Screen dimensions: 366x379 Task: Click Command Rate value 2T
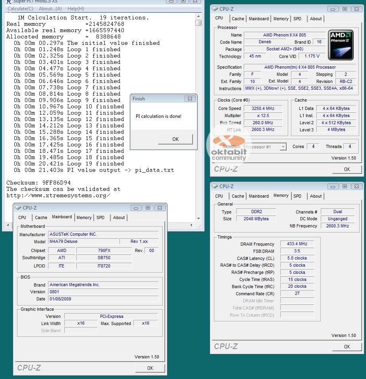point(297,293)
